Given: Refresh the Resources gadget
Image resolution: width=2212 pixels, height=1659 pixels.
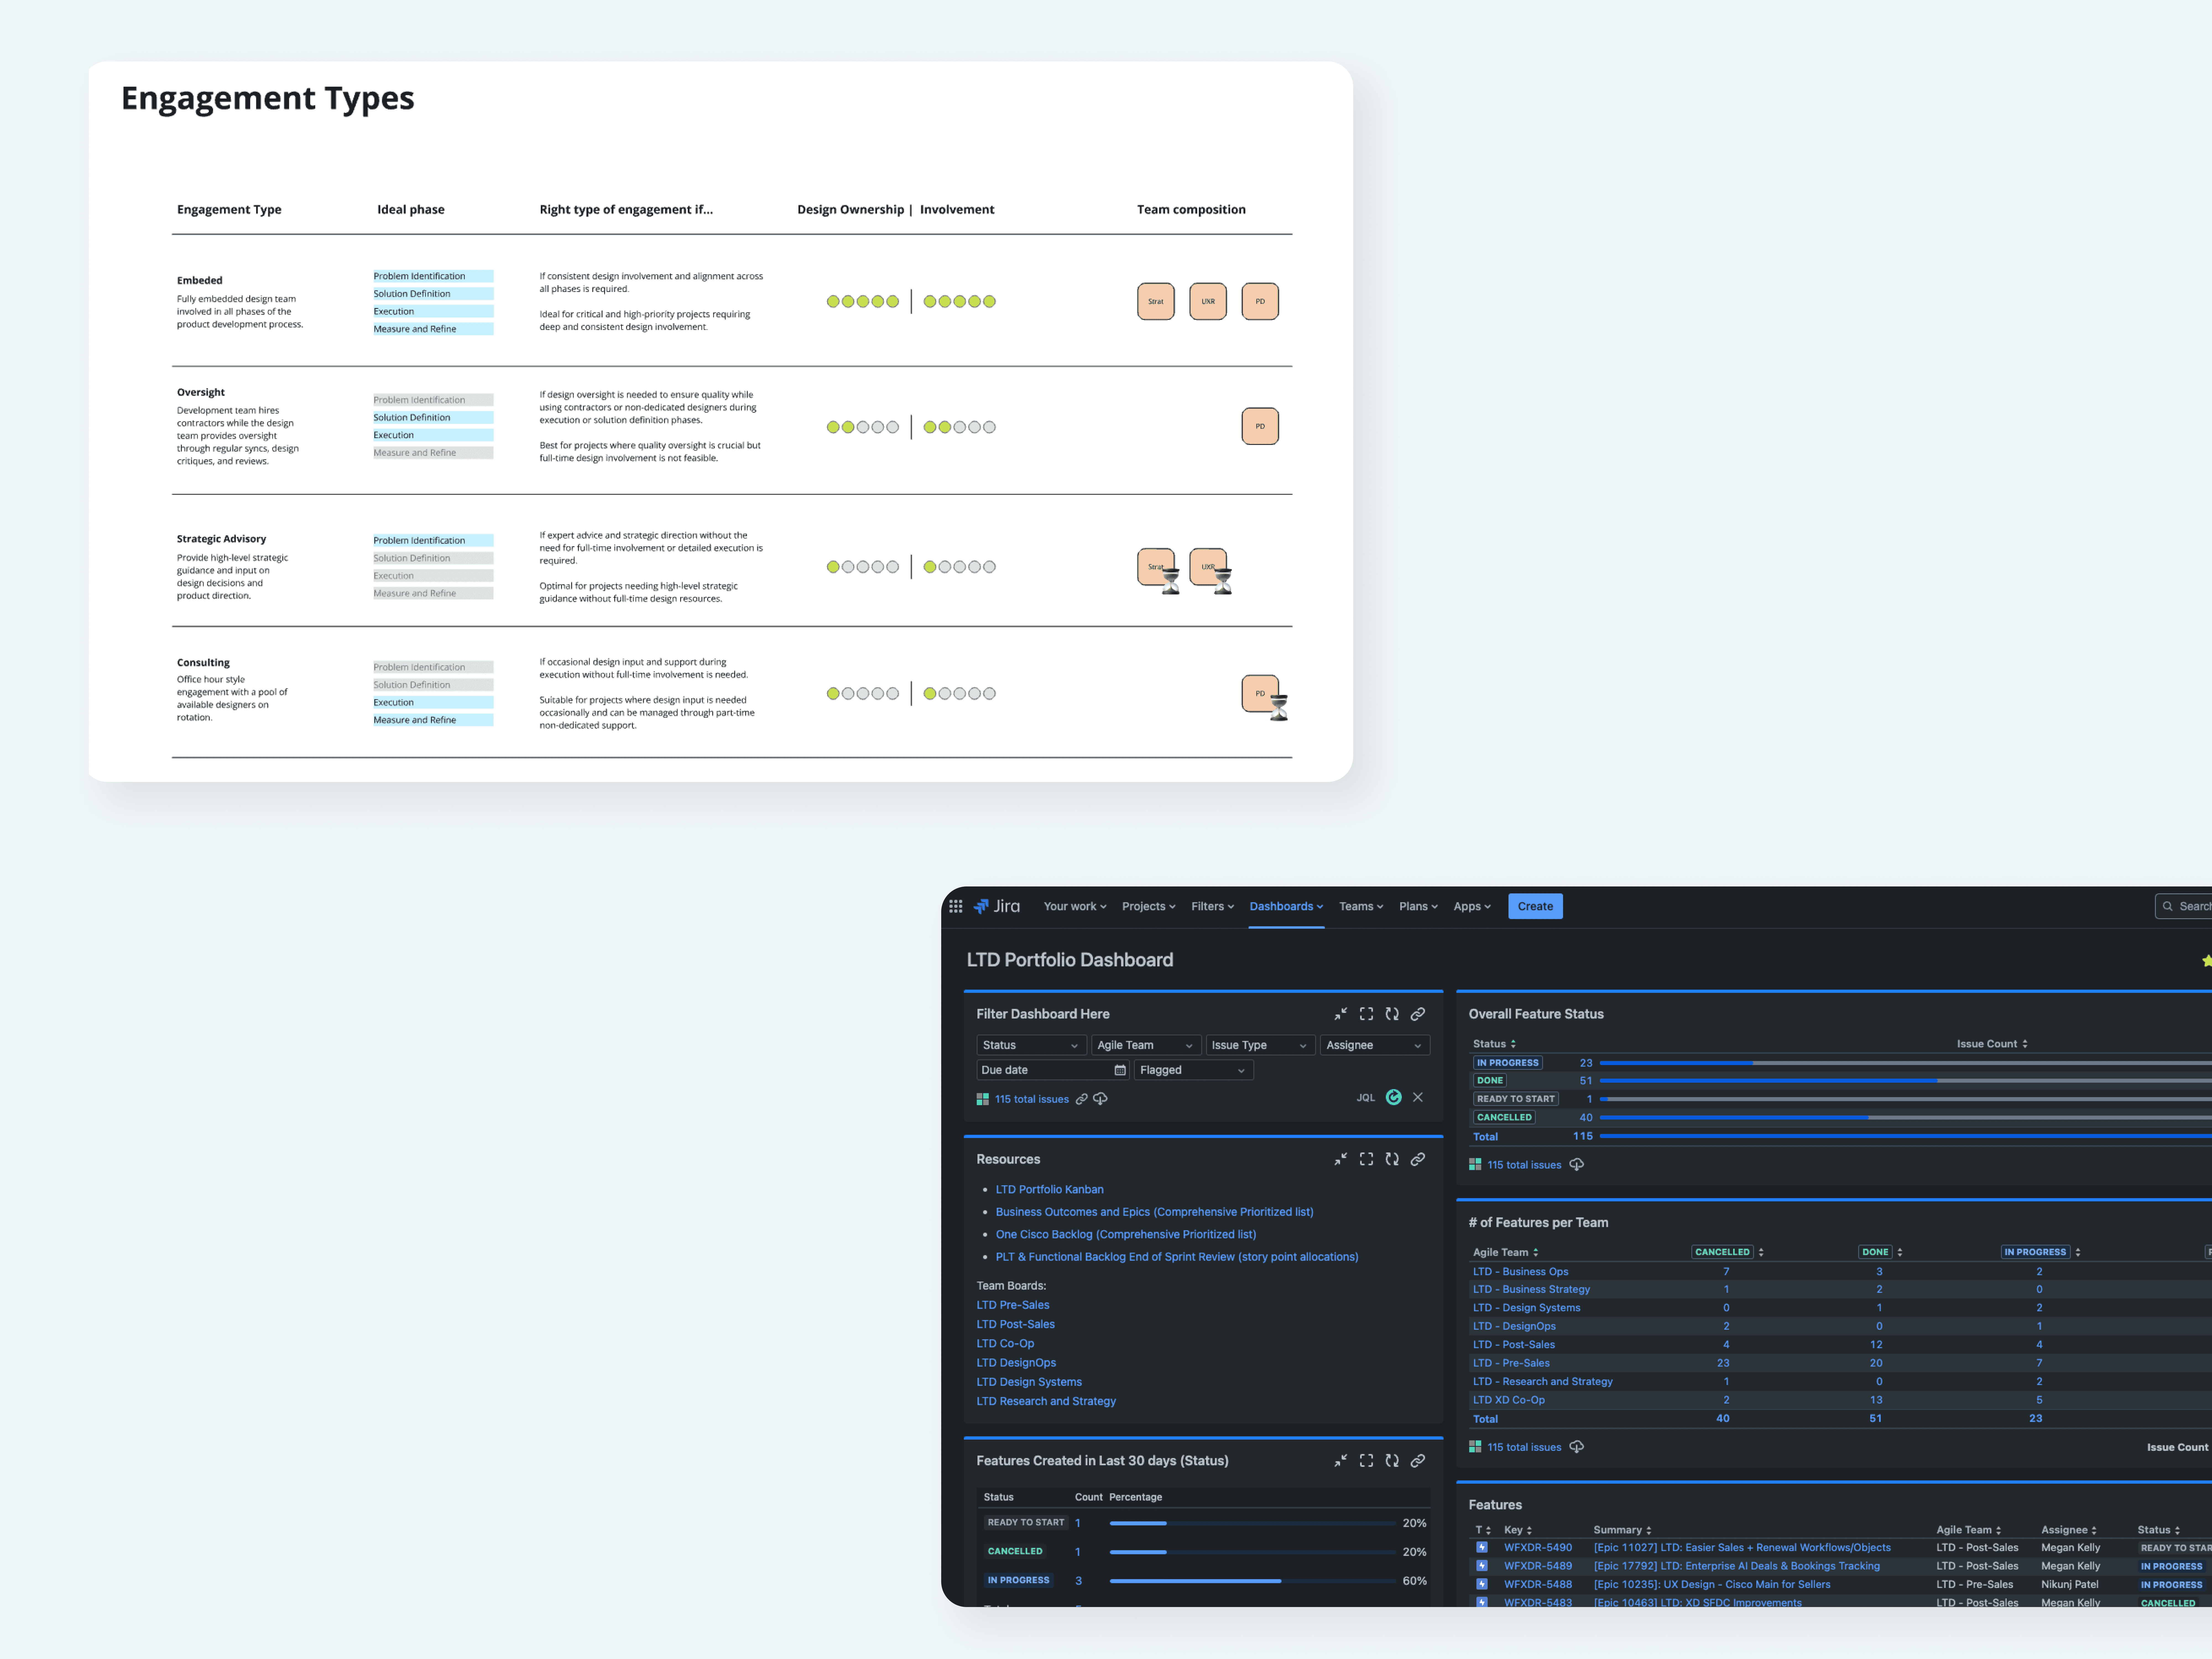Looking at the screenshot, I should click(1392, 1159).
